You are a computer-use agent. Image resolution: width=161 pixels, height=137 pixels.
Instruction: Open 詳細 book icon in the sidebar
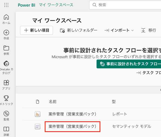pos(6,131)
